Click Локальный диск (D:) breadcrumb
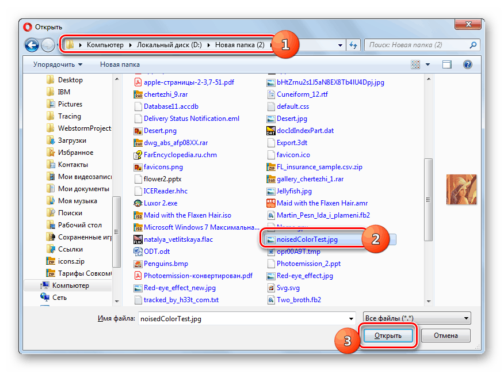The height and width of the screenshot is (373, 504). (169, 45)
